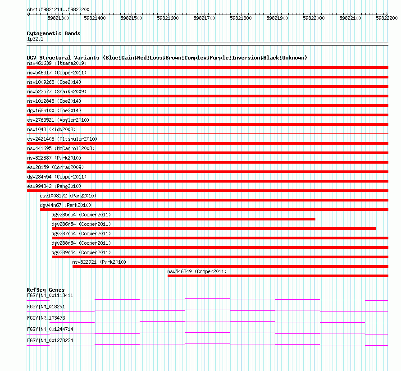Select the FGGY|NM_001113411 gene label

(50, 296)
